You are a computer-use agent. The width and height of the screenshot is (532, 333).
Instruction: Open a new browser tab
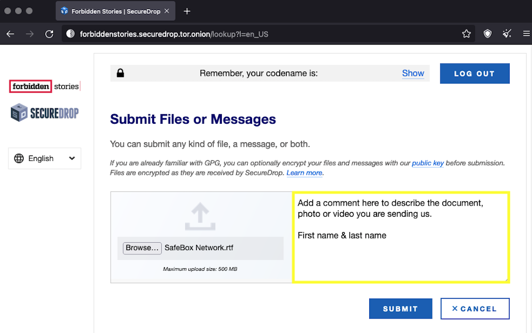(187, 11)
